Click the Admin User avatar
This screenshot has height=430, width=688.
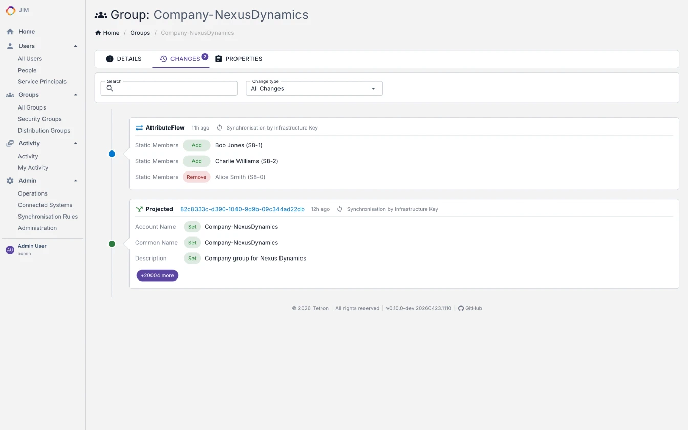(x=10, y=249)
